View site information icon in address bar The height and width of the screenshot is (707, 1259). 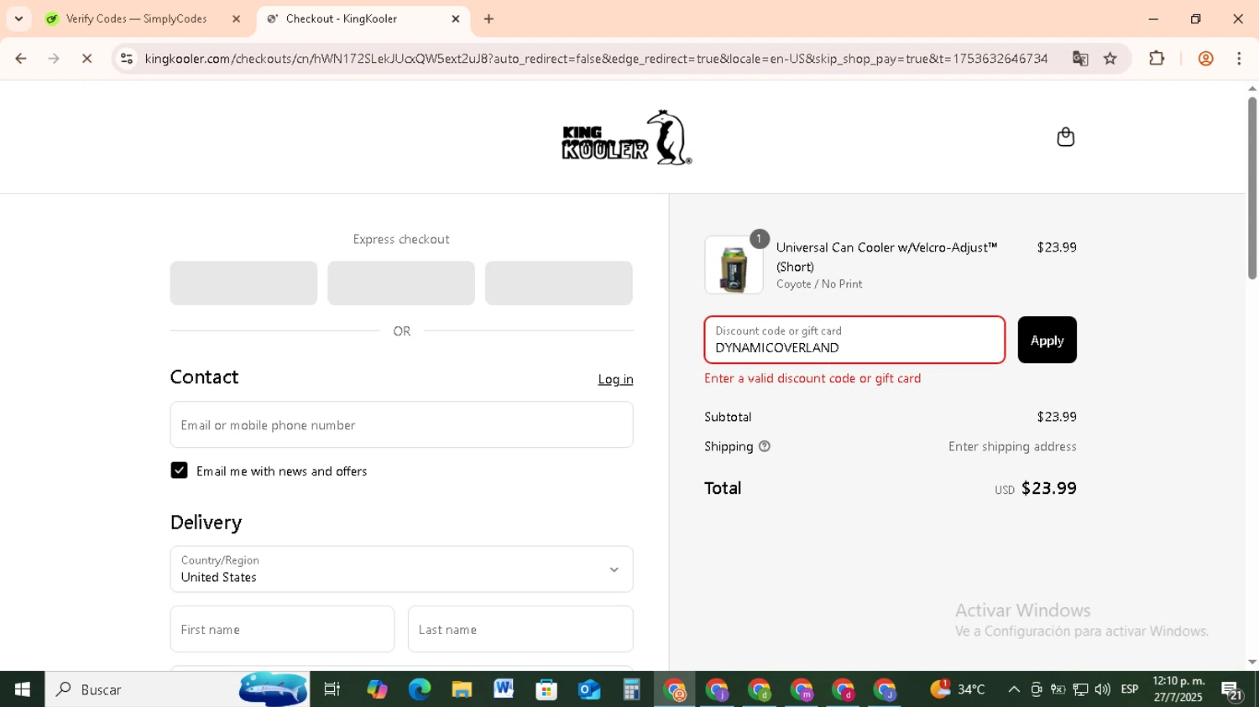(x=127, y=59)
